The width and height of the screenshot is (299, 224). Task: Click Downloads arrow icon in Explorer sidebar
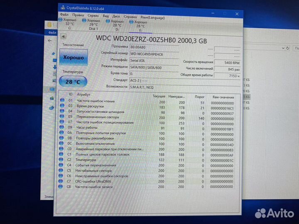click(x=54, y=67)
